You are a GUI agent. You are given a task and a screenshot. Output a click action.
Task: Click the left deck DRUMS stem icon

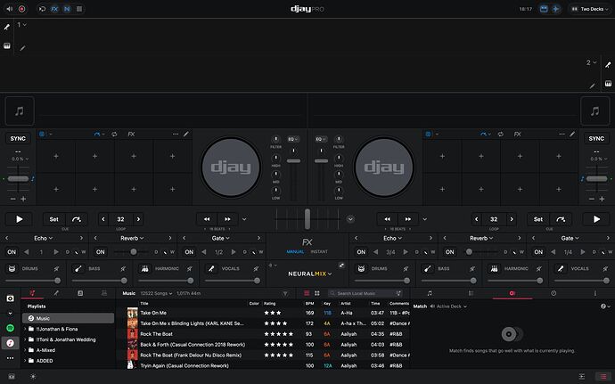coord(12,269)
